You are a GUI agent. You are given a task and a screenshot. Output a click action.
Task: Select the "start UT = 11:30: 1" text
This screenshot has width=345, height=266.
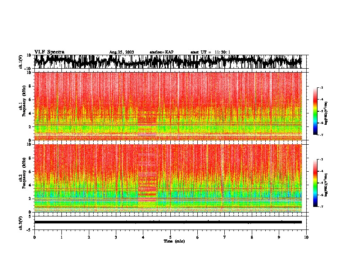[x=210, y=52]
